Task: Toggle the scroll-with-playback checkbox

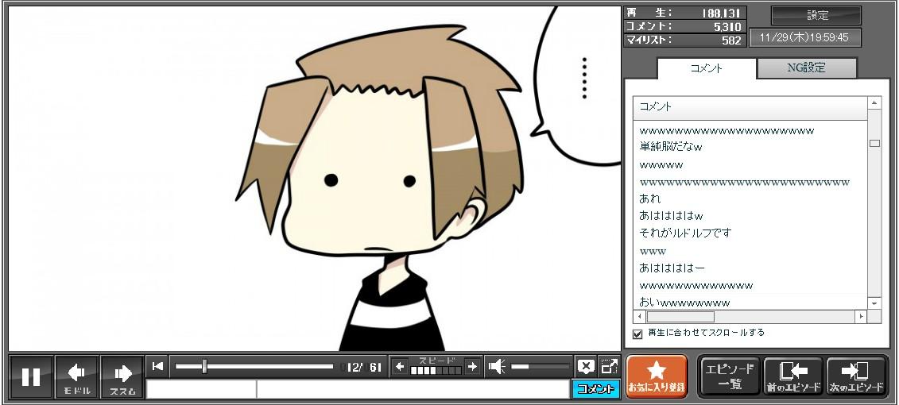Action: pos(637,334)
